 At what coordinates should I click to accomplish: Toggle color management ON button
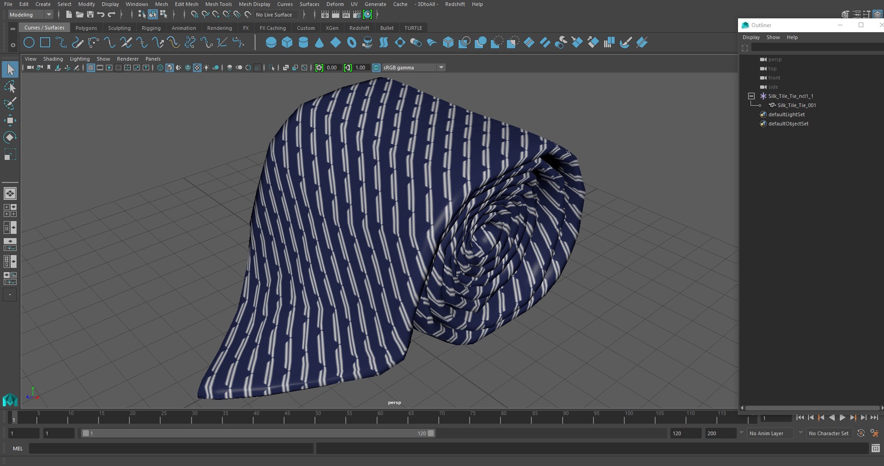pyautogui.click(x=376, y=68)
